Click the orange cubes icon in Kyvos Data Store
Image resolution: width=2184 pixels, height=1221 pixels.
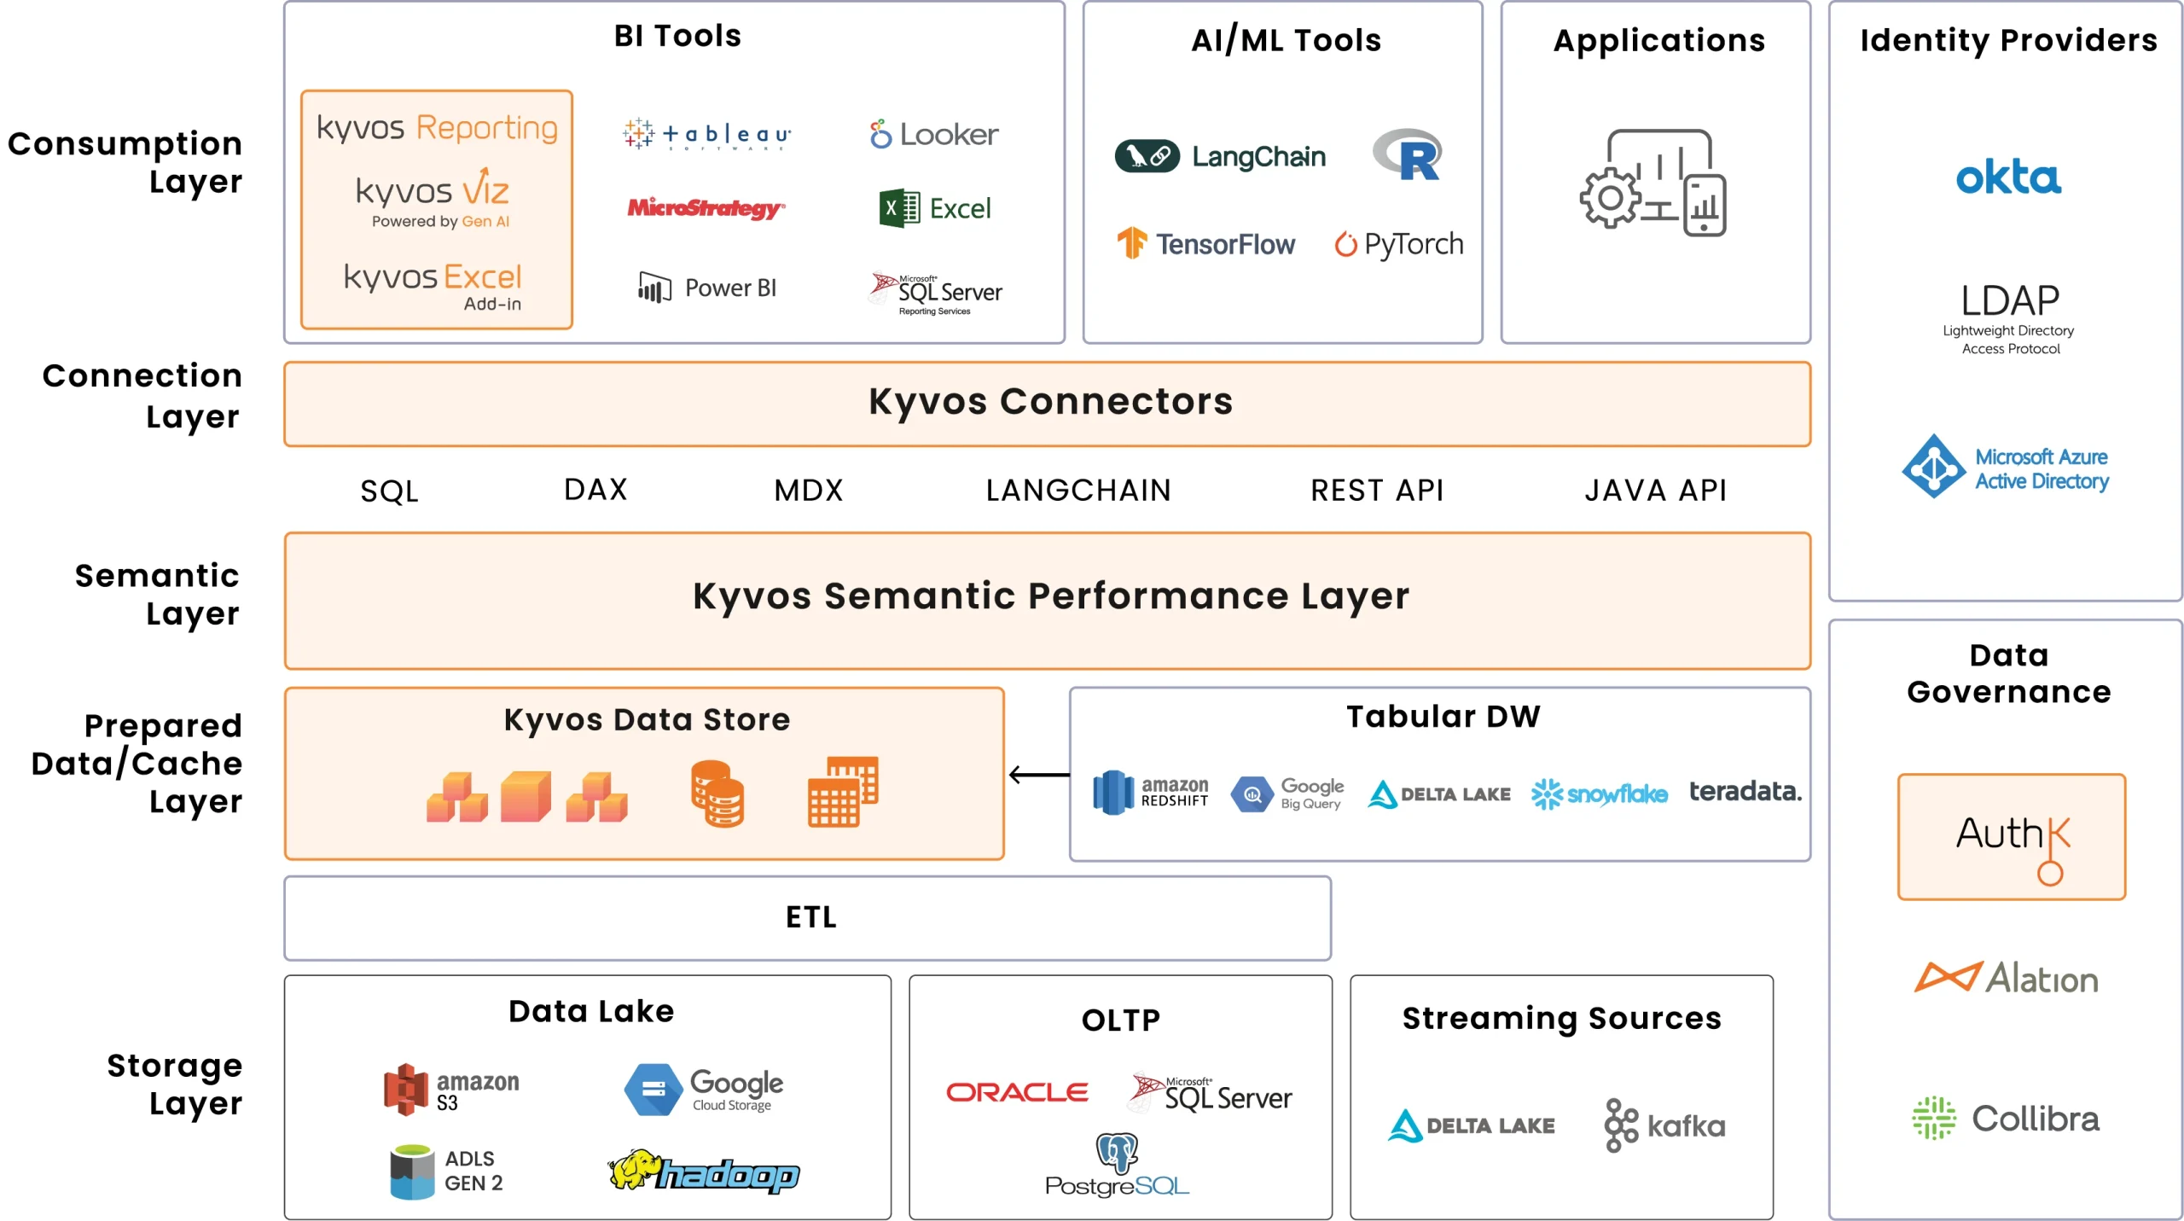click(x=526, y=796)
